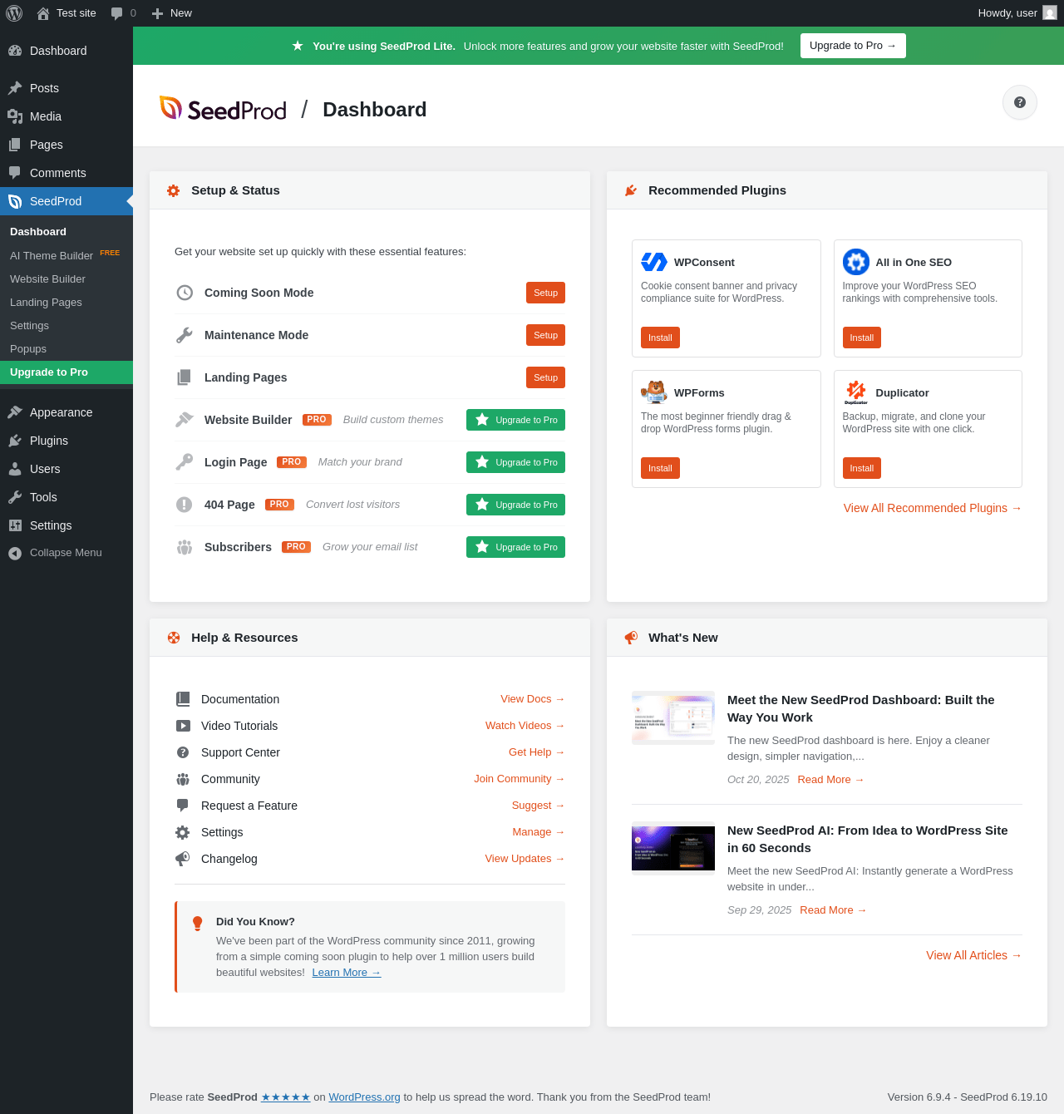Click the Documentation book icon

[x=183, y=699]
